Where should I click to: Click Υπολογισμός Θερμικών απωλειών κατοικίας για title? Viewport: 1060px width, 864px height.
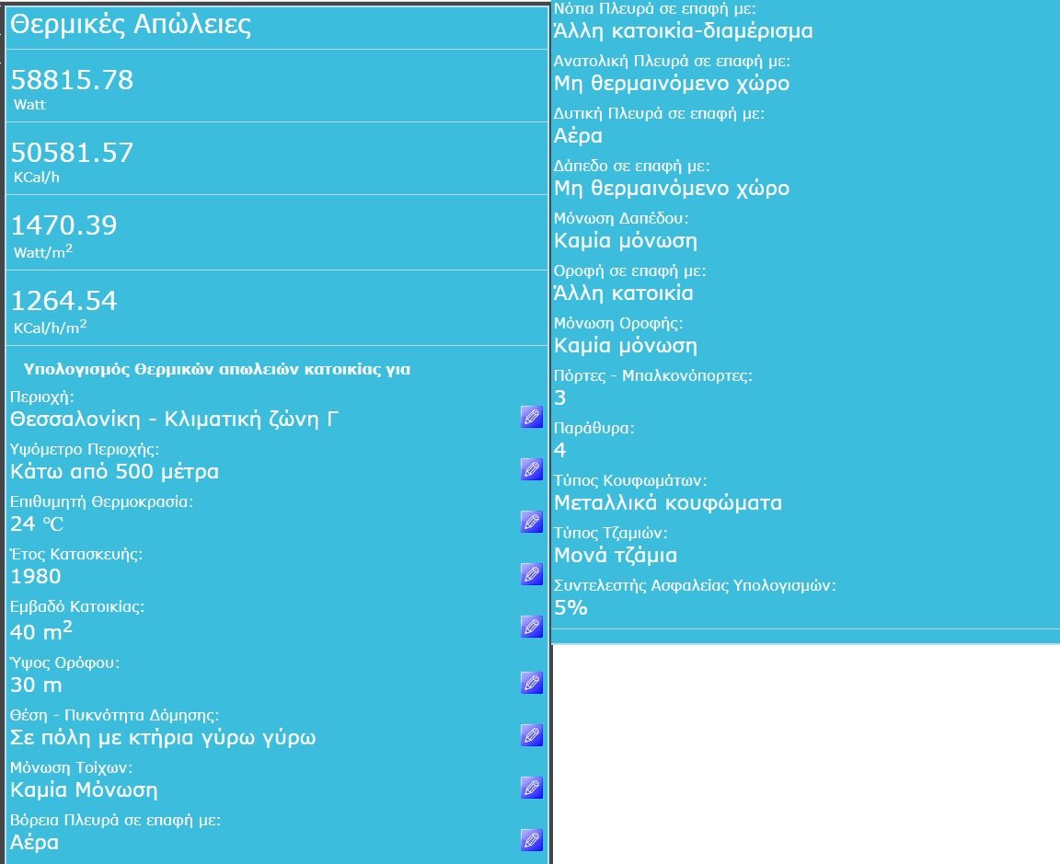click(x=216, y=369)
